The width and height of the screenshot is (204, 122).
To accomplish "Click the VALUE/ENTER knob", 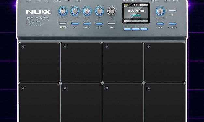I will tap(160, 11).
